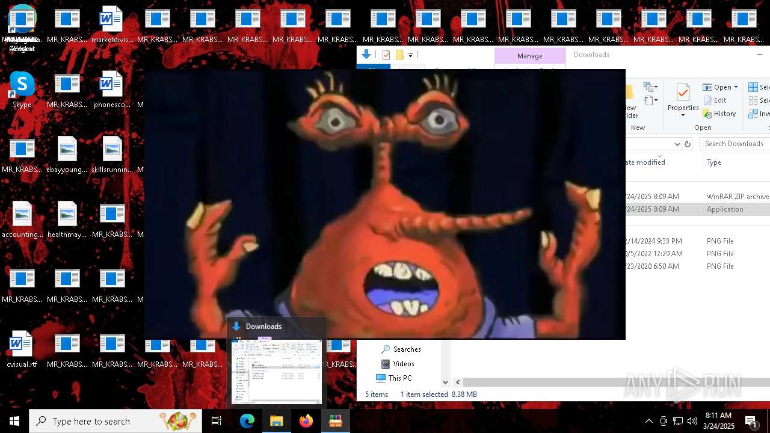Click Properties icon in Explorer ribbon
The width and height of the screenshot is (770, 433).
coord(683,93)
